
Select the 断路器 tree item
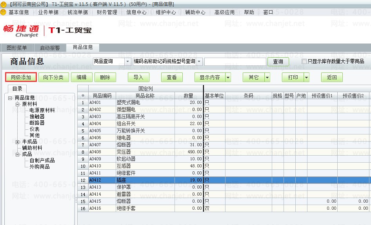(37, 123)
